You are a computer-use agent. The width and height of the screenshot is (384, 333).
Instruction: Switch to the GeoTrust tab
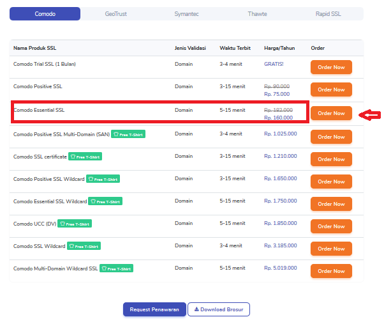coord(115,13)
